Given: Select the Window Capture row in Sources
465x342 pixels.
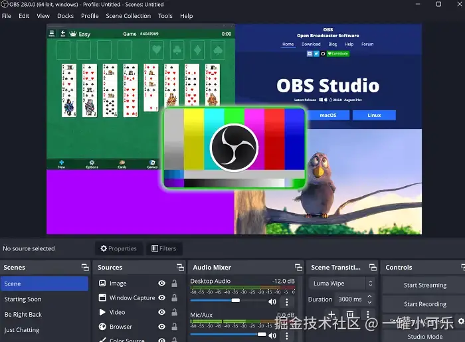Looking at the screenshot, I should coord(138,298).
